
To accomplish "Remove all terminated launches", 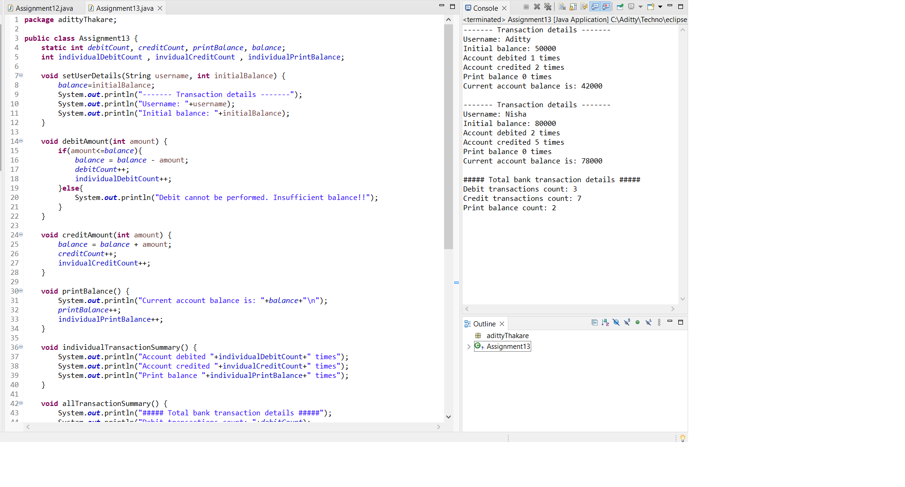I will point(548,7).
